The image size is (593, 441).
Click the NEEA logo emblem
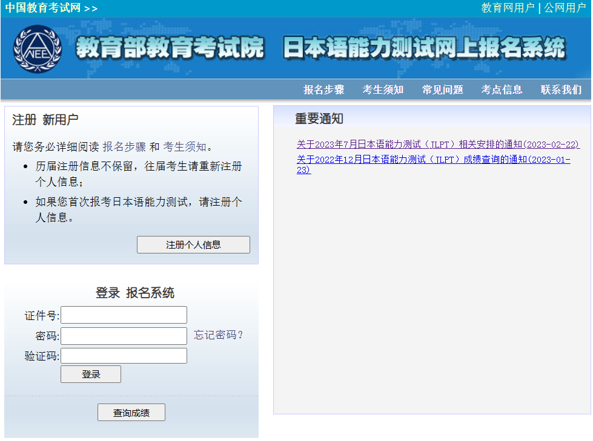(38, 49)
